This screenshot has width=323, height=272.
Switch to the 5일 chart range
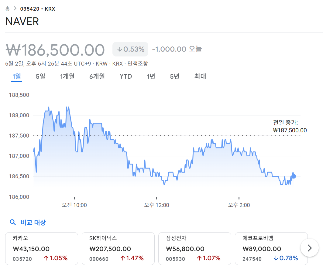[x=40, y=76]
